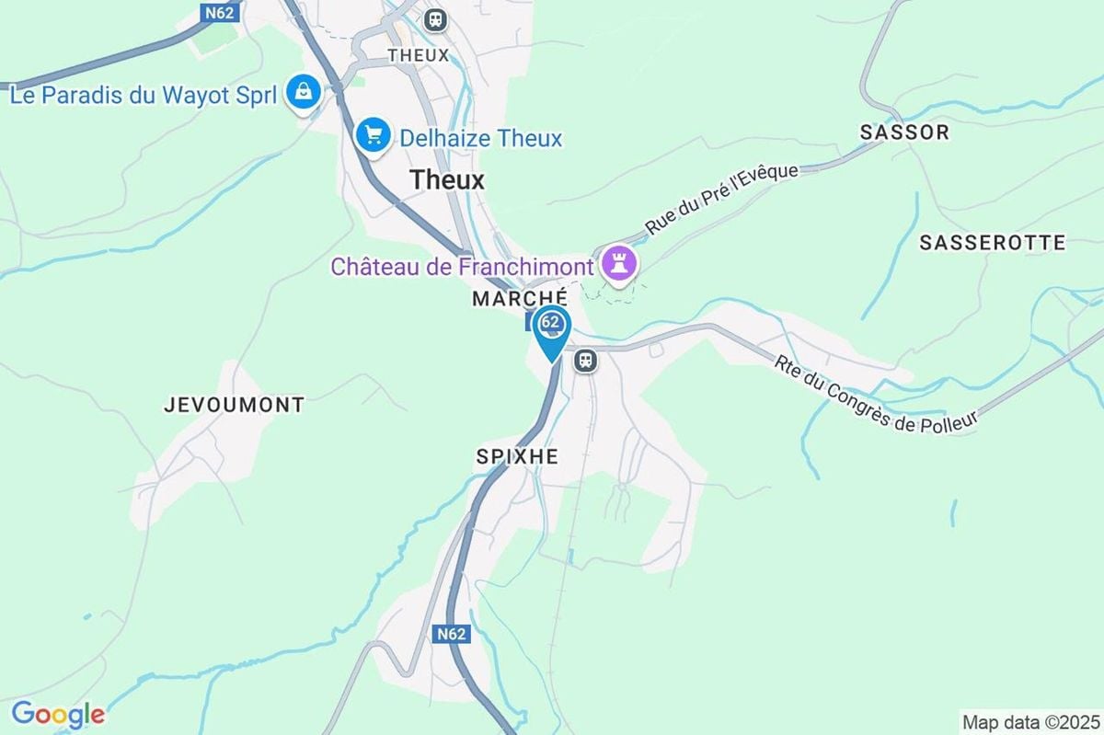Click the SASSEROTTE locality label

coord(993,243)
